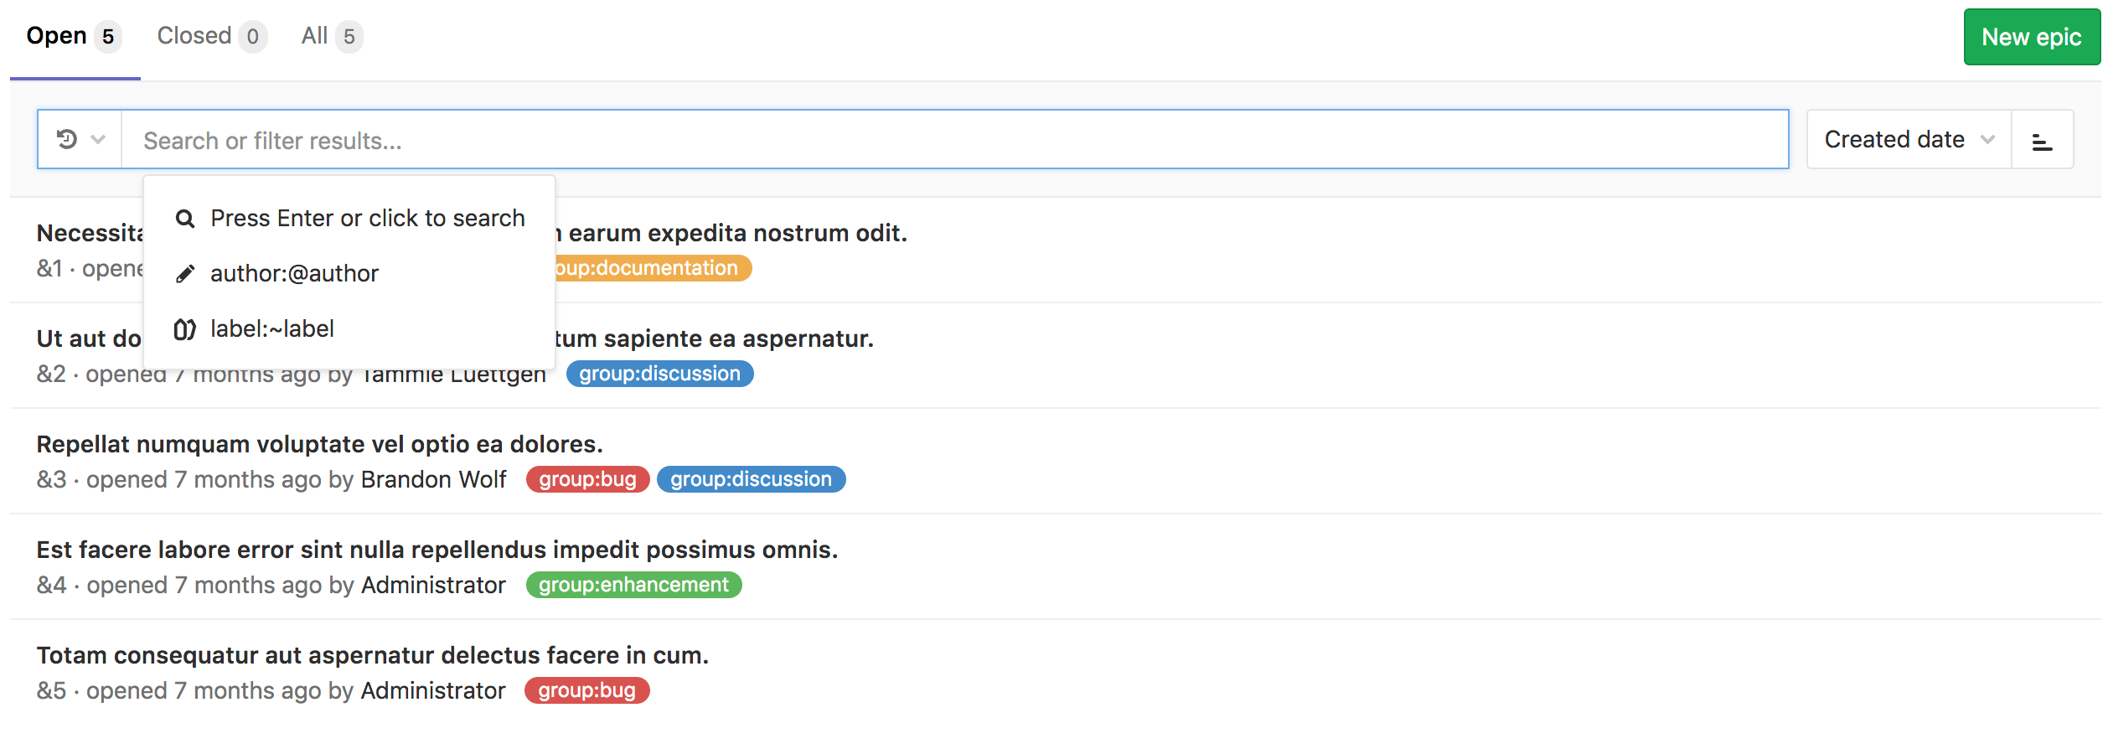2108x749 pixels.
Task: Switch to the Closed tab
Action: click(194, 35)
